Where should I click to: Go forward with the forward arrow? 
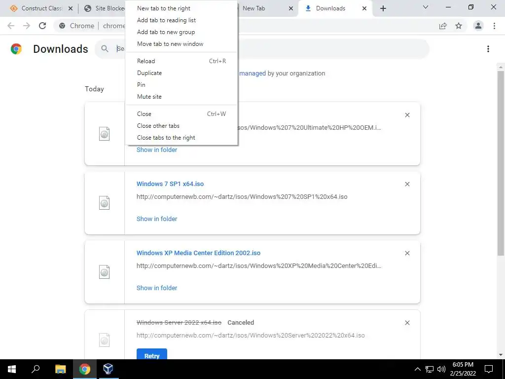point(27,26)
